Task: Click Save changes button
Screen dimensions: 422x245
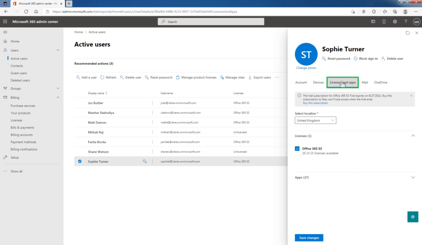Action: click(x=309, y=238)
